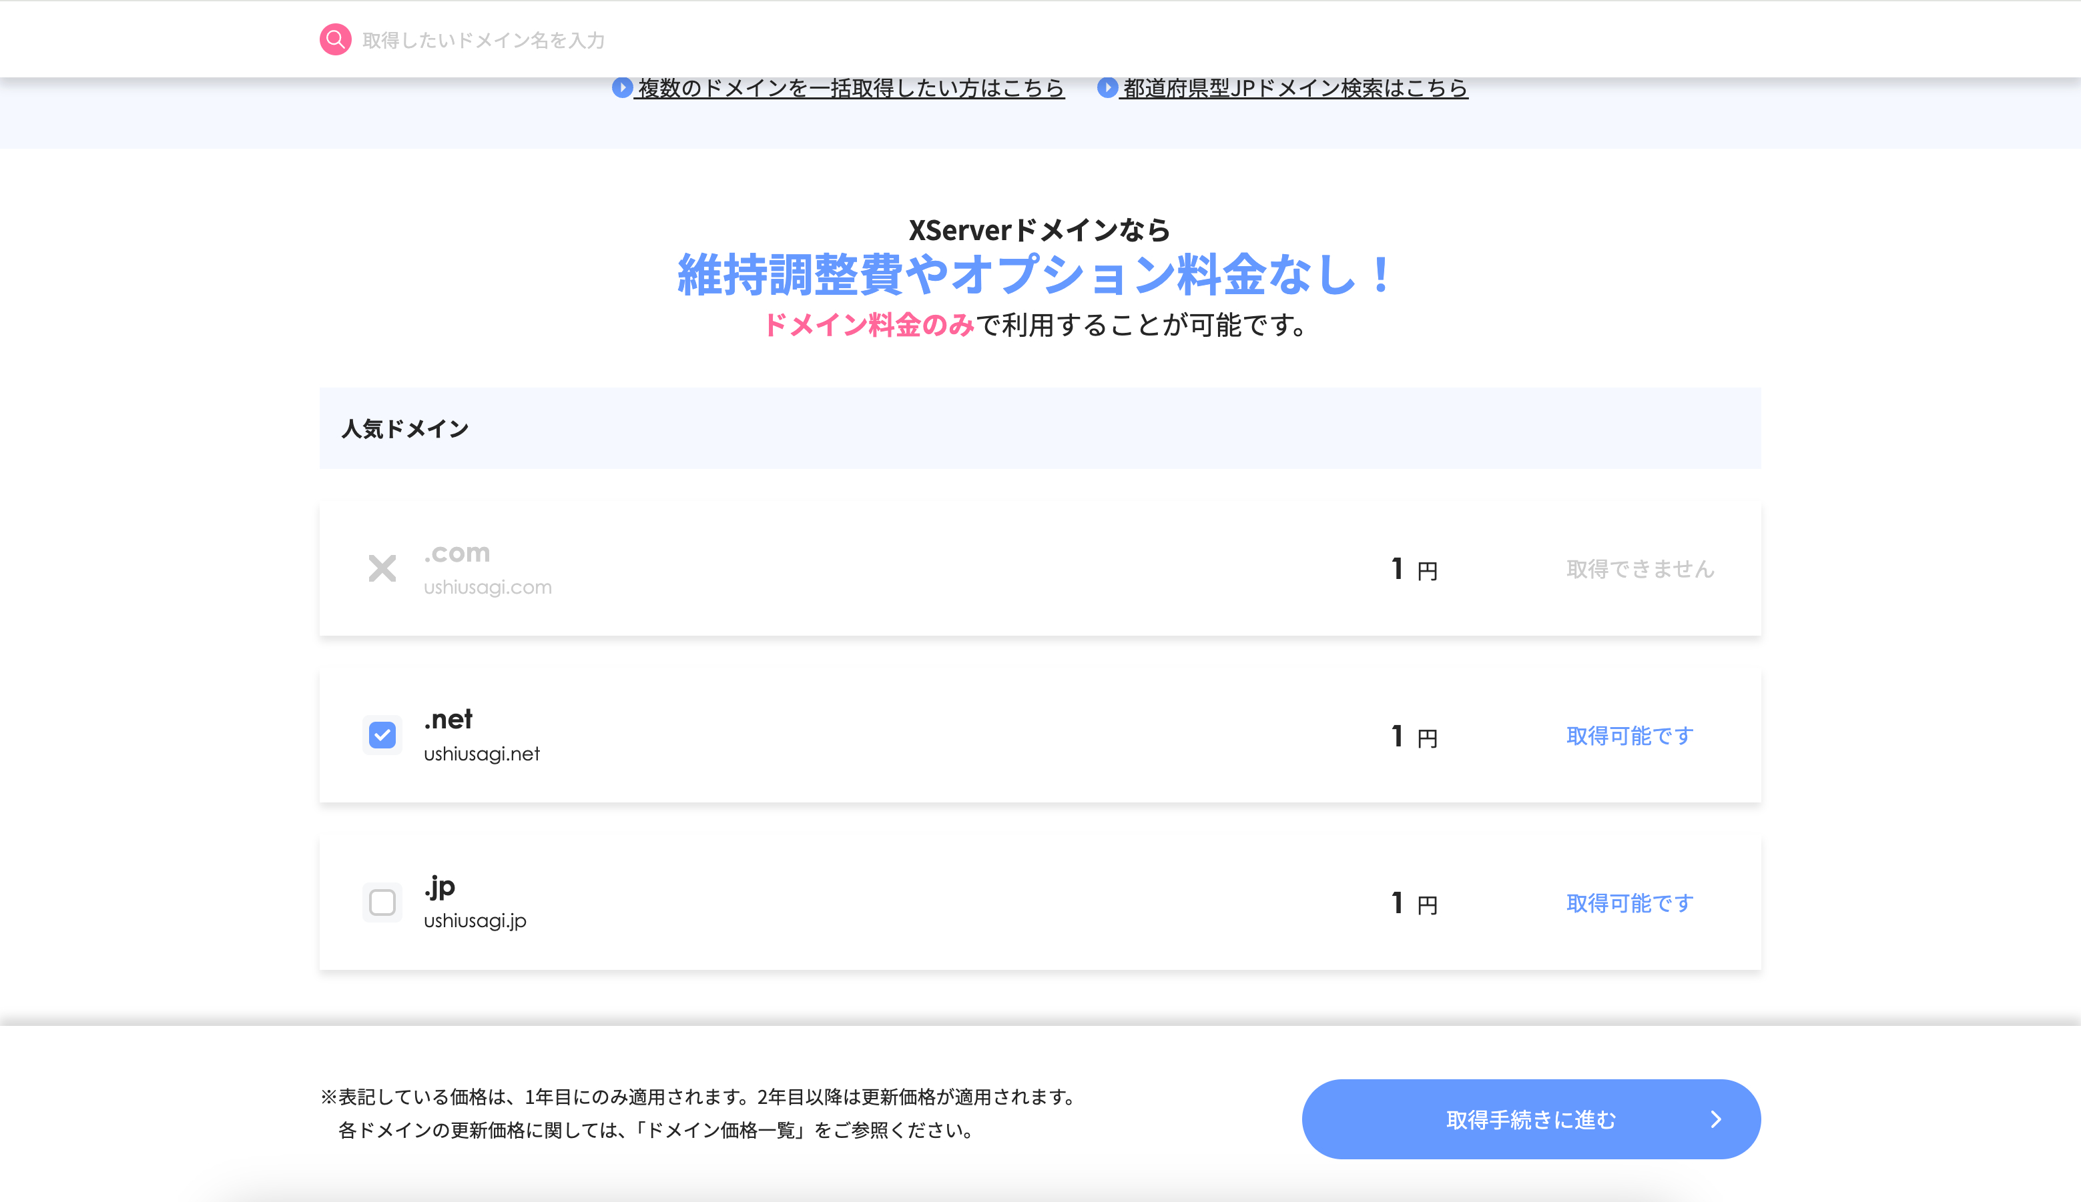Click the ドメイン料金のみ pink text
The width and height of the screenshot is (2081, 1202).
point(869,326)
